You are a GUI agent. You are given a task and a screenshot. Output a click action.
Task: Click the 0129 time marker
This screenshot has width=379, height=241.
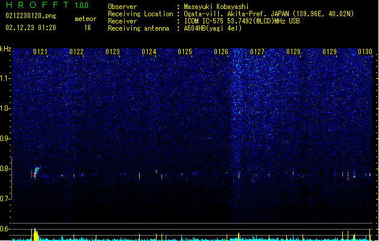coord(330,52)
